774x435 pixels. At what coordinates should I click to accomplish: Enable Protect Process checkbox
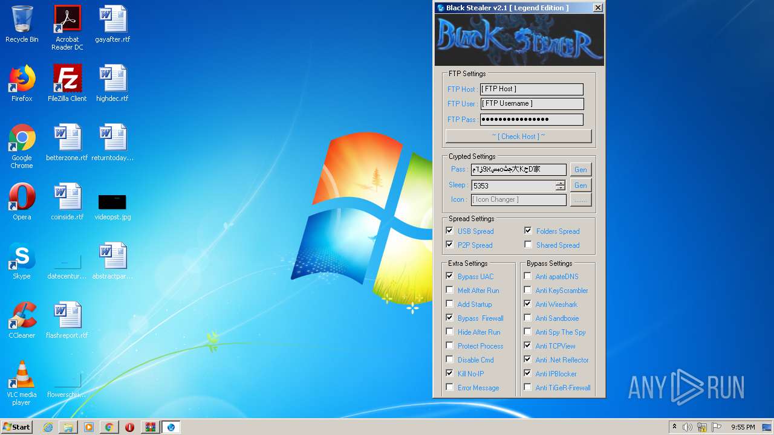pyautogui.click(x=449, y=346)
